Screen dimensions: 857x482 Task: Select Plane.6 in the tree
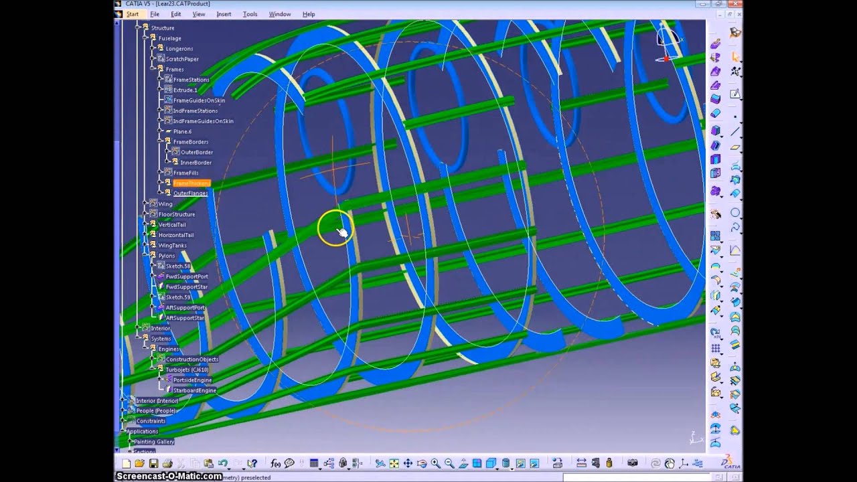click(182, 132)
